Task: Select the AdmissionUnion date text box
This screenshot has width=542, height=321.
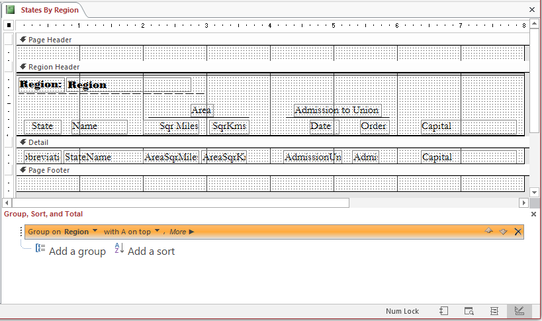Action: (312, 157)
